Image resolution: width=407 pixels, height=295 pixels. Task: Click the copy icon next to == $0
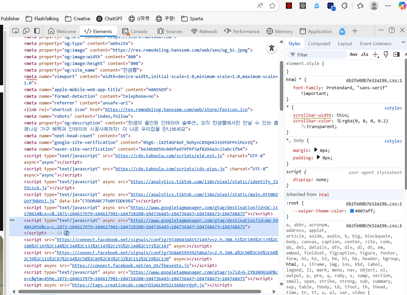pos(67,233)
